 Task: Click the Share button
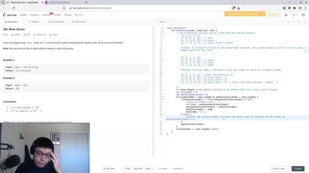click(x=54, y=35)
